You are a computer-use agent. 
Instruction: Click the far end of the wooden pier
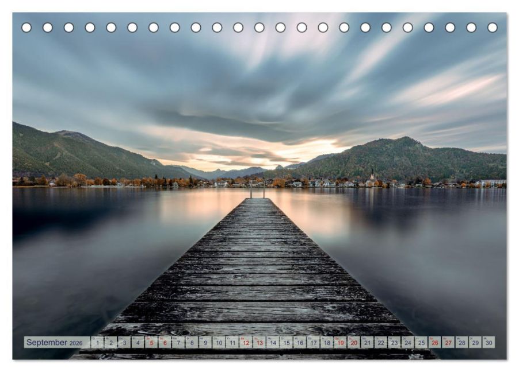257,200
